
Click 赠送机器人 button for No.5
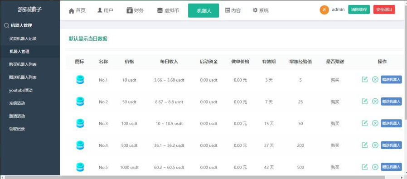pos(391,167)
